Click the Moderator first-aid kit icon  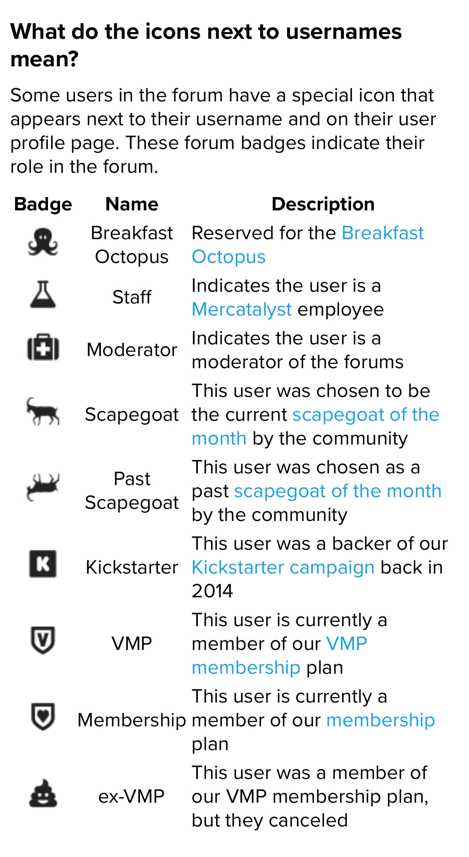tap(43, 348)
